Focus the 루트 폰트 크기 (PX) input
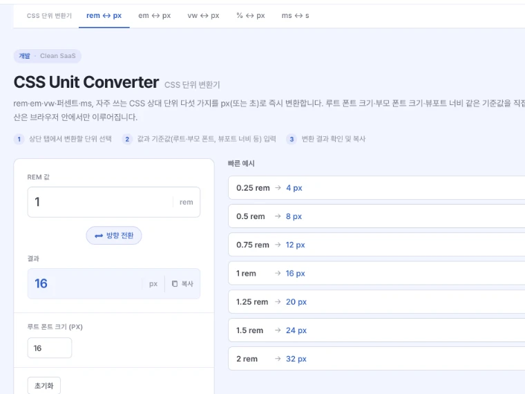525x394 pixels. click(x=50, y=348)
